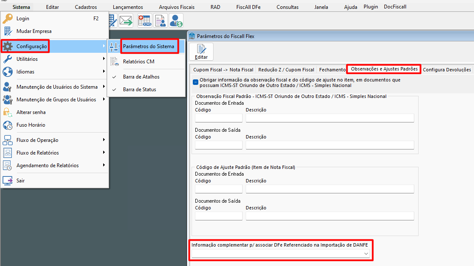Click Observação Fiscal Saída Descrição input field
The width and height of the screenshot is (474, 266).
tap(330, 145)
